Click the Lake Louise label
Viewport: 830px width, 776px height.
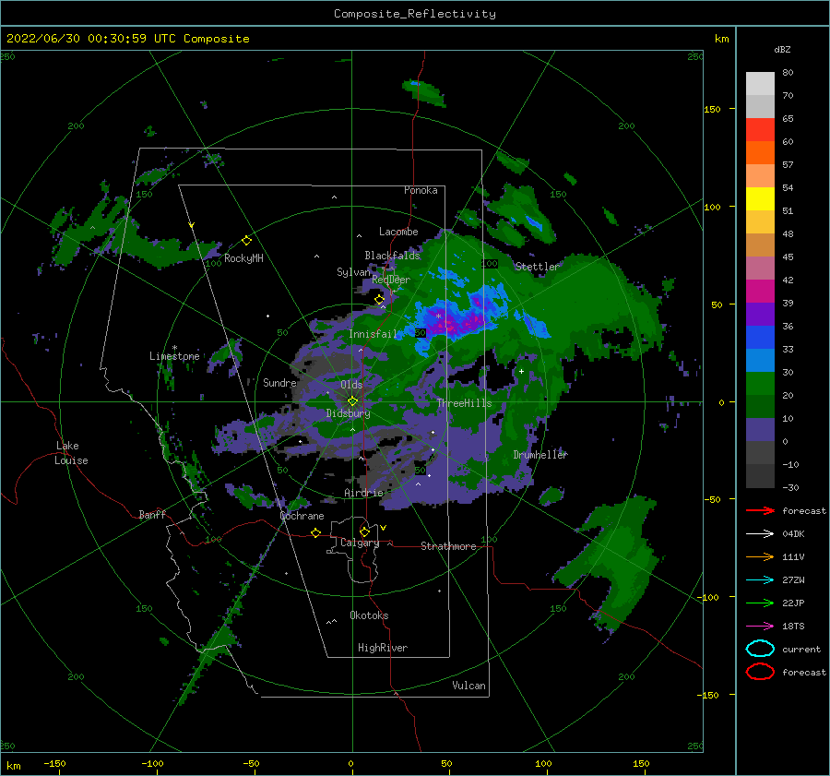pos(72,453)
